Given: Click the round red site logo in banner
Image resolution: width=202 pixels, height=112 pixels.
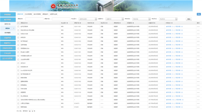Looking at the screenshot, I should pyautogui.click(x=53, y=6).
